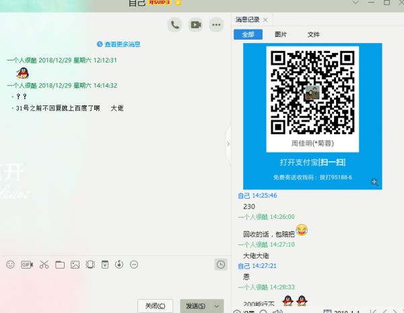Open the music sharing icon
This screenshot has width=404, height=313.
coord(119,265)
